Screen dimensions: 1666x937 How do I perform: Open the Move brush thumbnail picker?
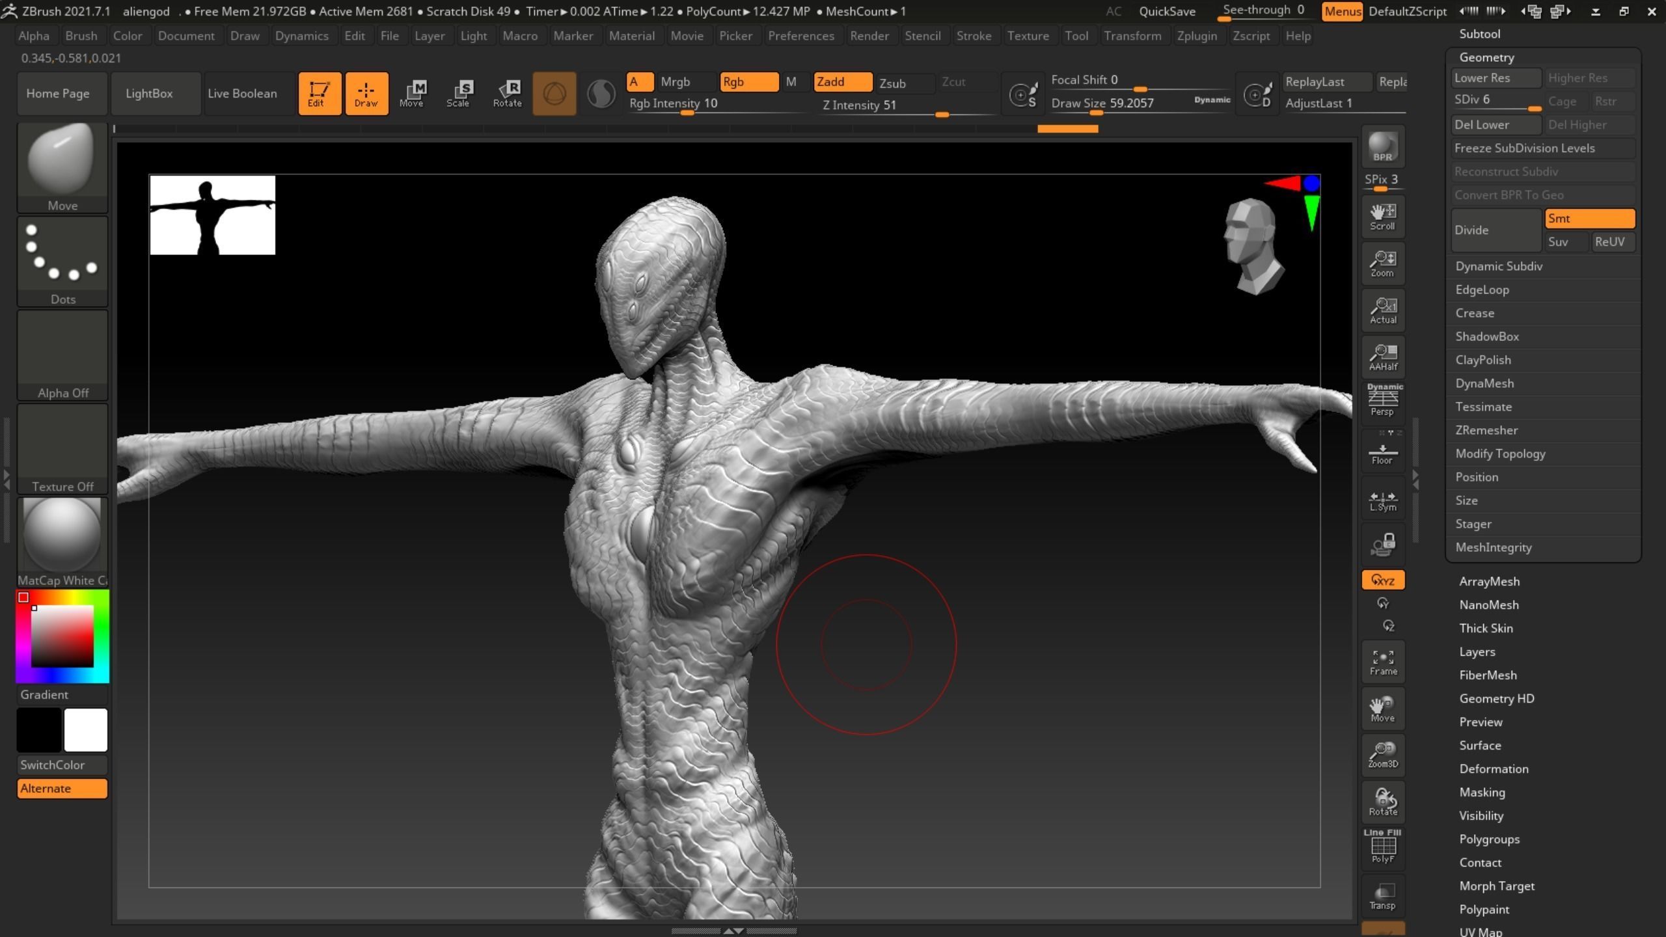pyautogui.click(x=62, y=167)
